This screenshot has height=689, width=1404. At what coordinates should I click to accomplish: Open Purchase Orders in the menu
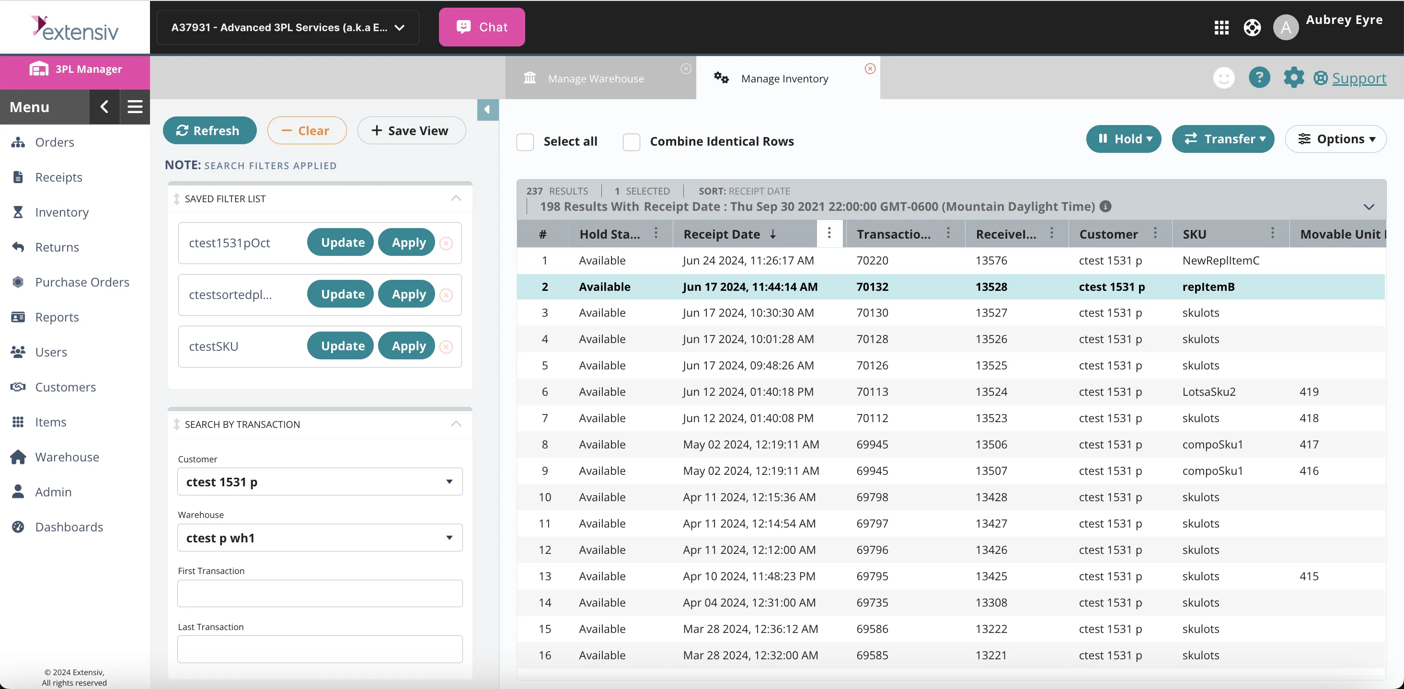[82, 282]
